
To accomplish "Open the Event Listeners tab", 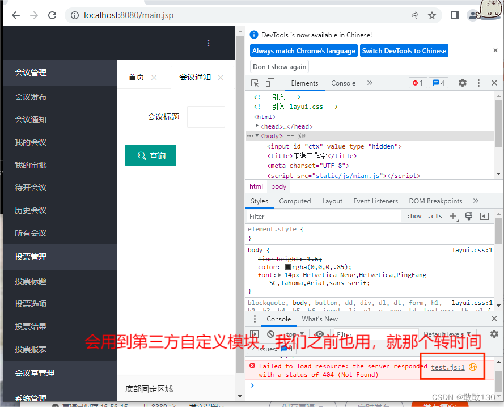I will click(375, 201).
